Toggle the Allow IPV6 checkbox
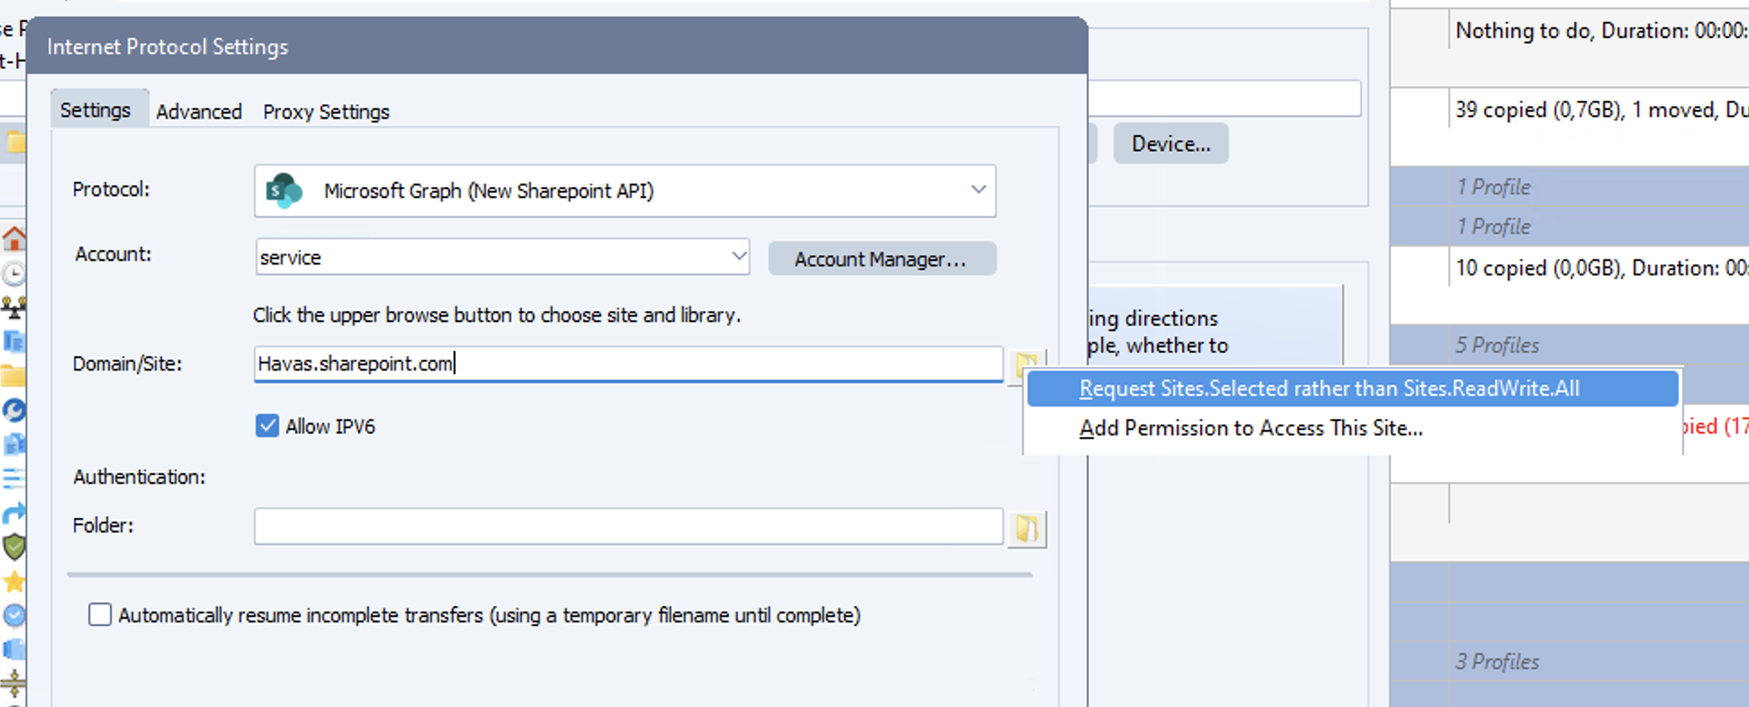 click(x=267, y=425)
